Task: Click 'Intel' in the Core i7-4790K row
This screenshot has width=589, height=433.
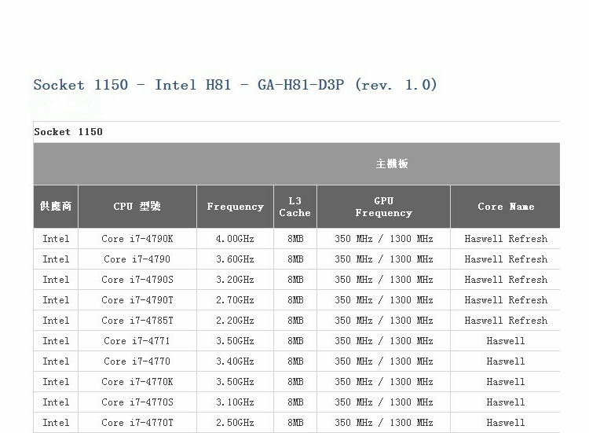Action: point(56,239)
